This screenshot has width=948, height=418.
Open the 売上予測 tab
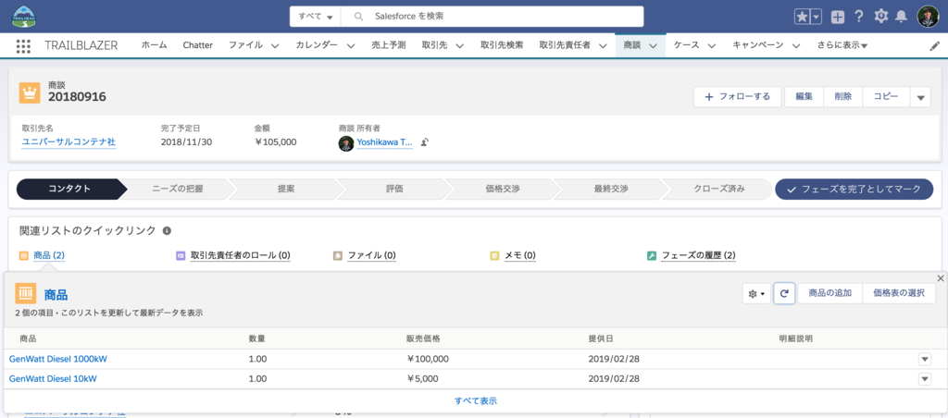tap(389, 45)
